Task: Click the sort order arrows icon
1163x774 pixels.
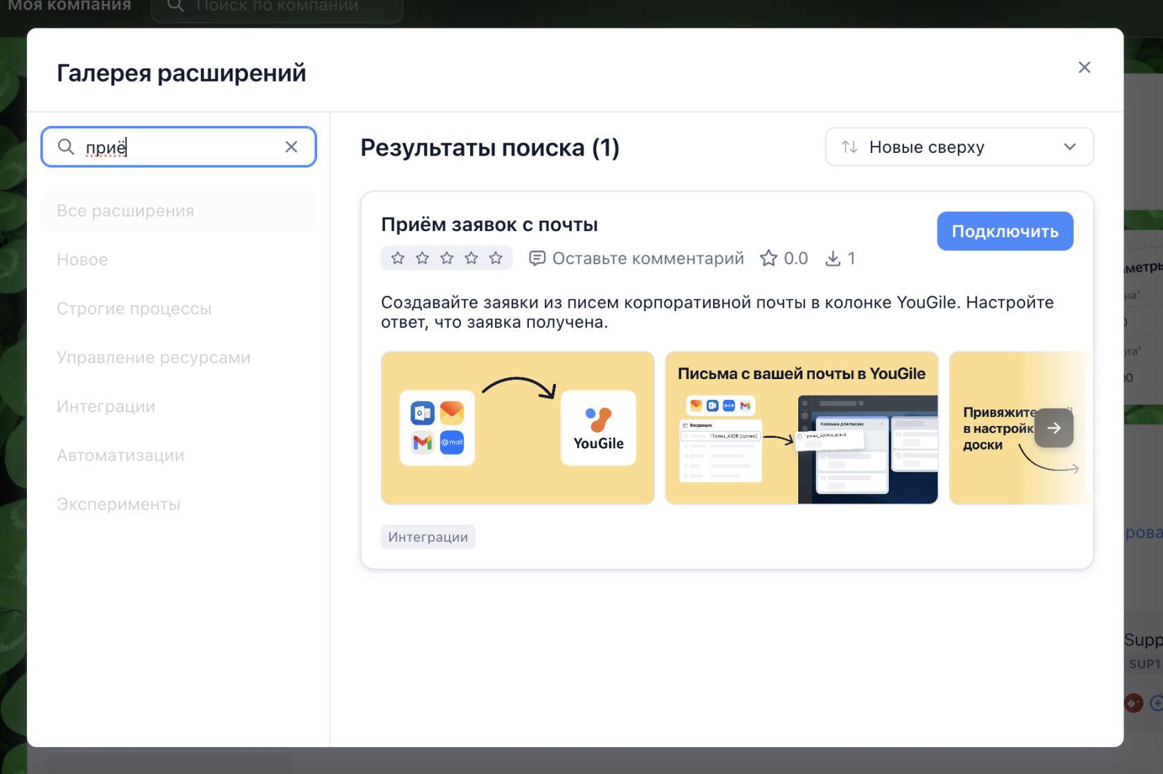Action: 849,147
